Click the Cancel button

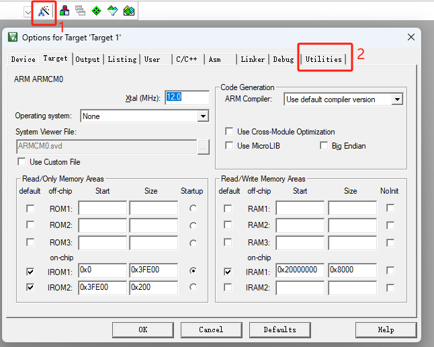211,330
